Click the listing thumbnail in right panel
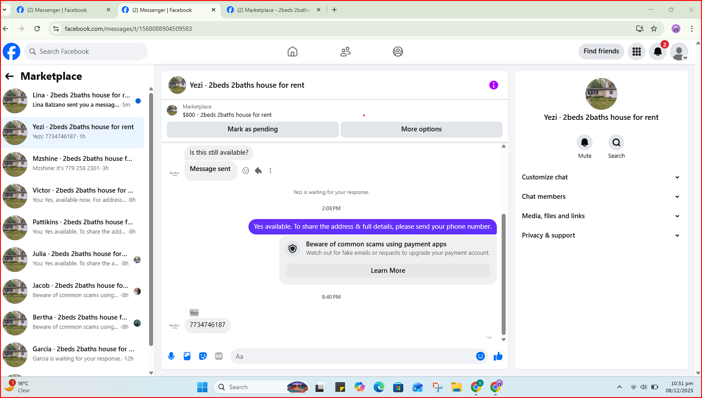 pyautogui.click(x=601, y=94)
